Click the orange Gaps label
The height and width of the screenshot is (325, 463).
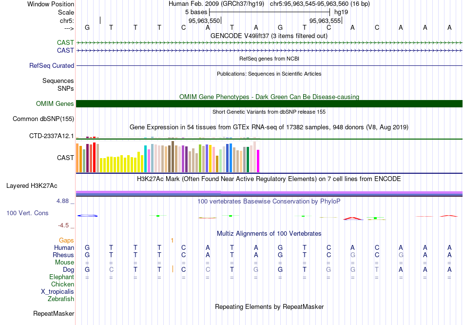[66, 241]
